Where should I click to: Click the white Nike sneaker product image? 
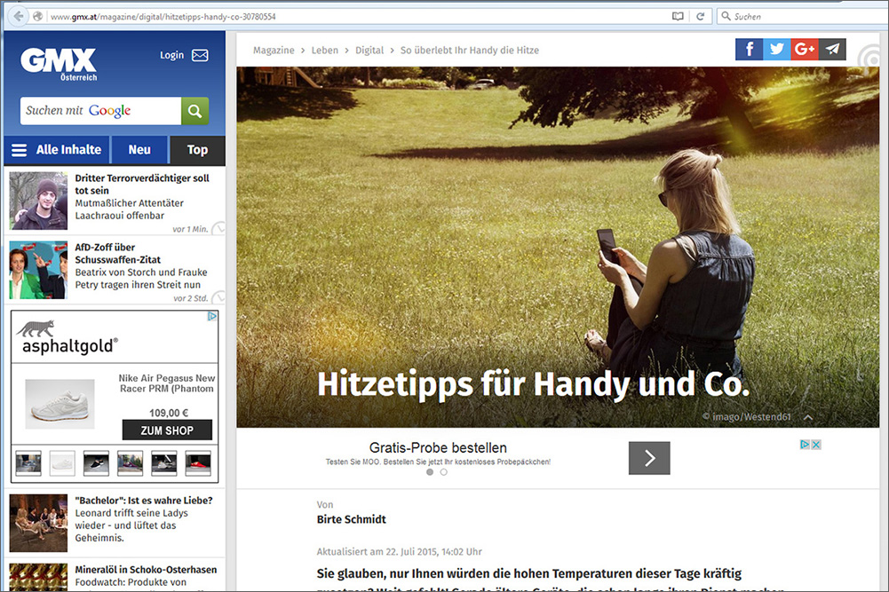pos(60,404)
